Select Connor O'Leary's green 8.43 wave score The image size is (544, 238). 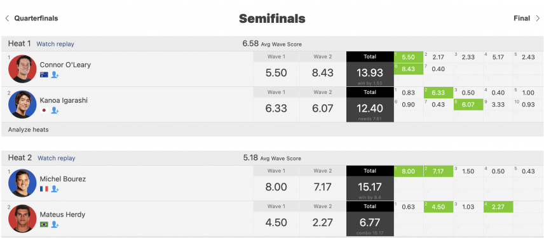coord(409,69)
